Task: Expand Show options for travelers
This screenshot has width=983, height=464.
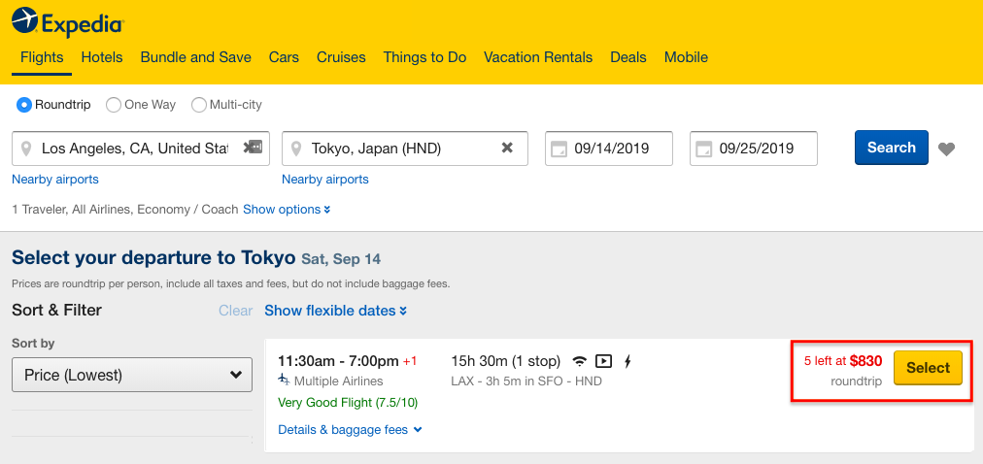Action: coord(287,210)
